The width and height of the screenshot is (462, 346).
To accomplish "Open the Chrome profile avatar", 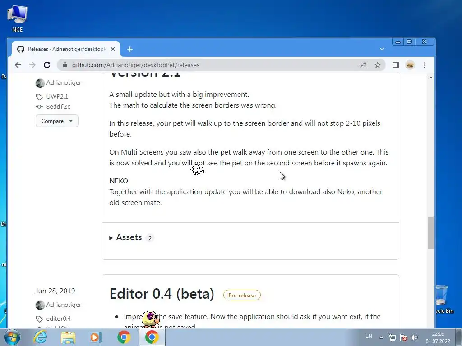I will point(410,65).
